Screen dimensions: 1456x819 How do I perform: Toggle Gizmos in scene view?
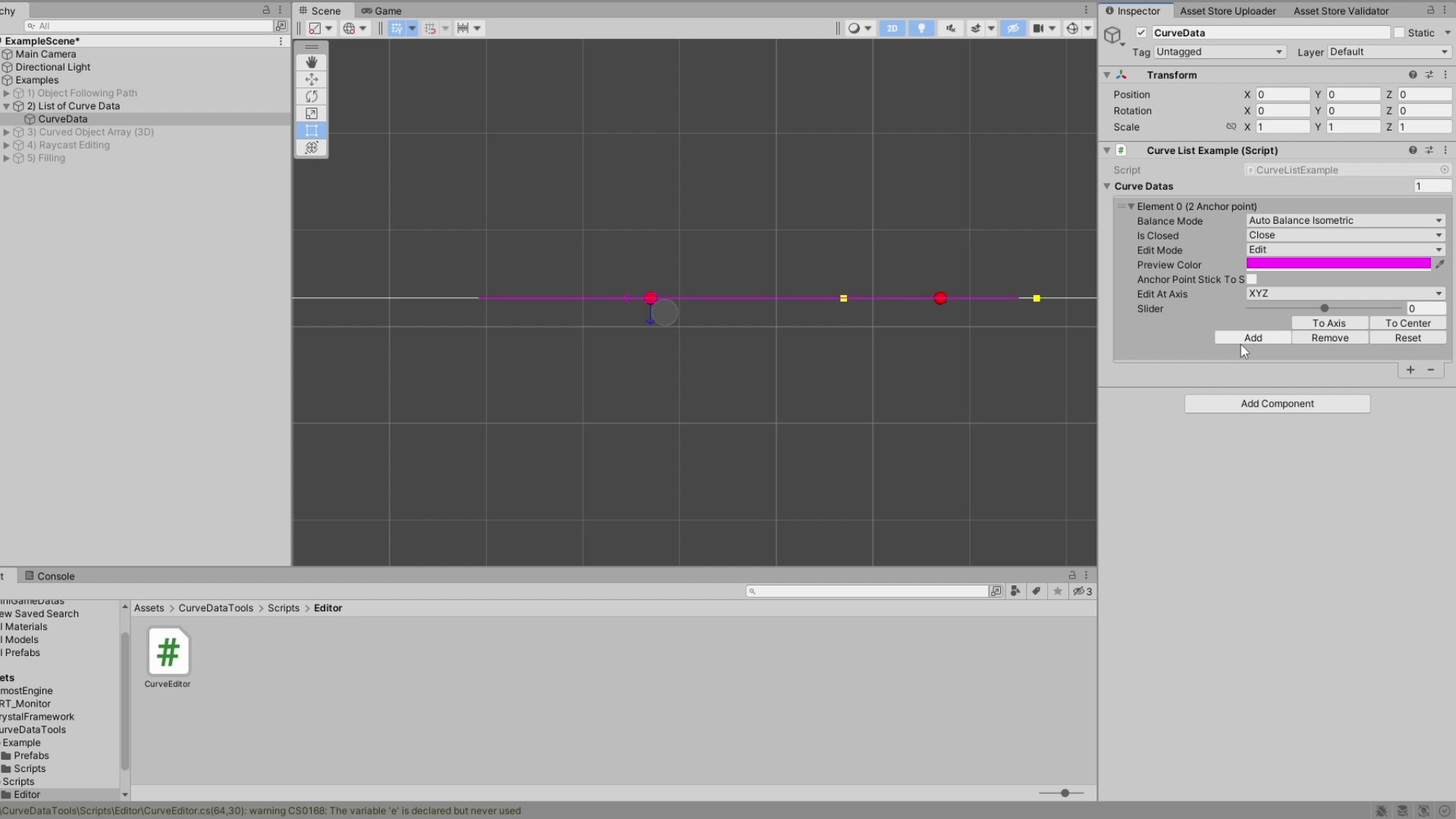point(1072,28)
